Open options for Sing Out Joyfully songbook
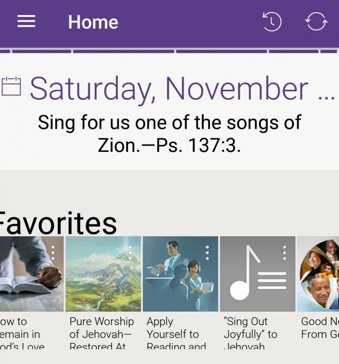 (284, 252)
